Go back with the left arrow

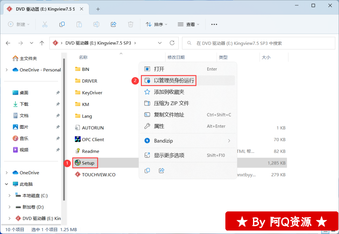(x=8, y=43)
